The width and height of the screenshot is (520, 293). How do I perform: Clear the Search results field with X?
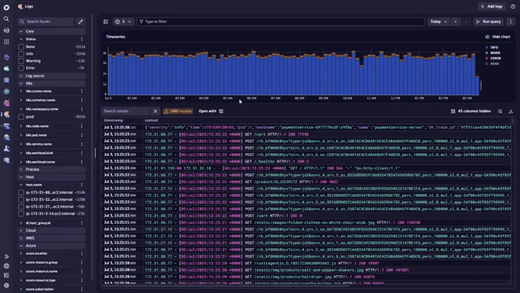click(x=155, y=112)
